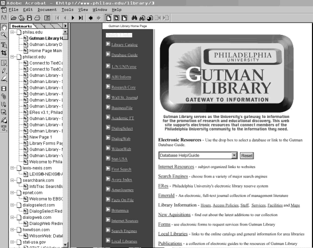The width and height of the screenshot is (313, 248).
Task: Open the Emerald journal collection link
Action: point(166,195)
